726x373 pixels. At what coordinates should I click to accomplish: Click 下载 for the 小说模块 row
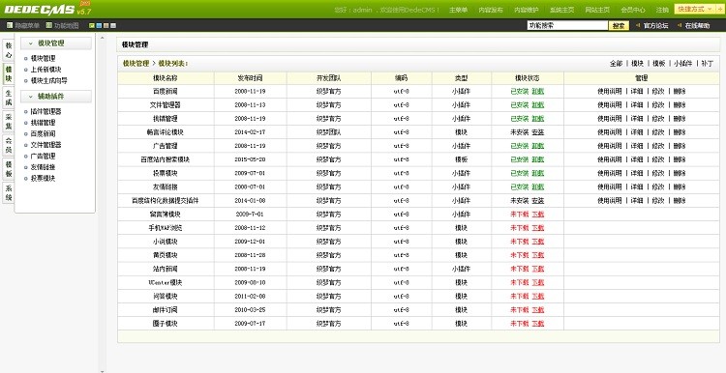[x=537, y=242]
